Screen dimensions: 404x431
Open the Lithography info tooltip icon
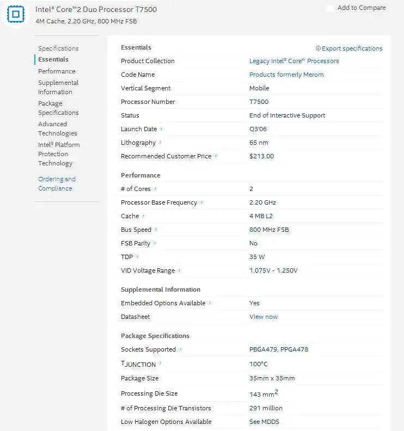(160, 143)
